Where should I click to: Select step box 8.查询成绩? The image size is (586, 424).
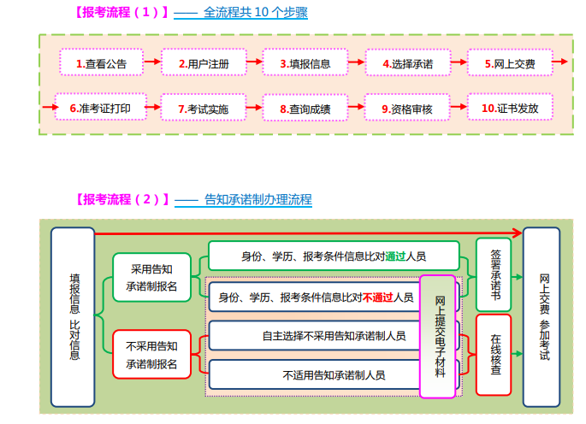click(305, 108)
